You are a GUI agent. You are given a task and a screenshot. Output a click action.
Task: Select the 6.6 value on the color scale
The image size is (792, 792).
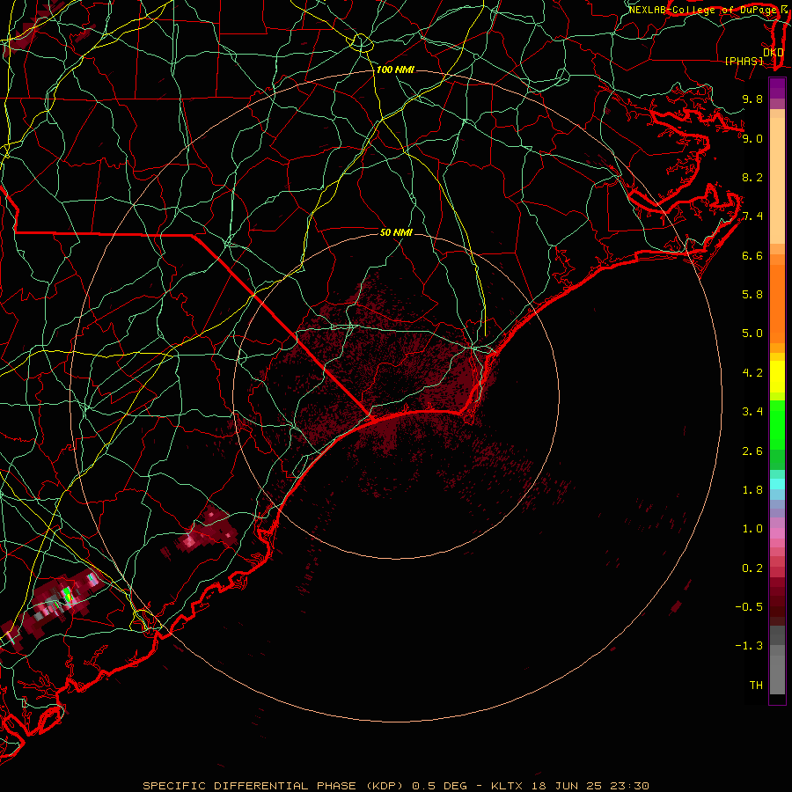[752, 255]
